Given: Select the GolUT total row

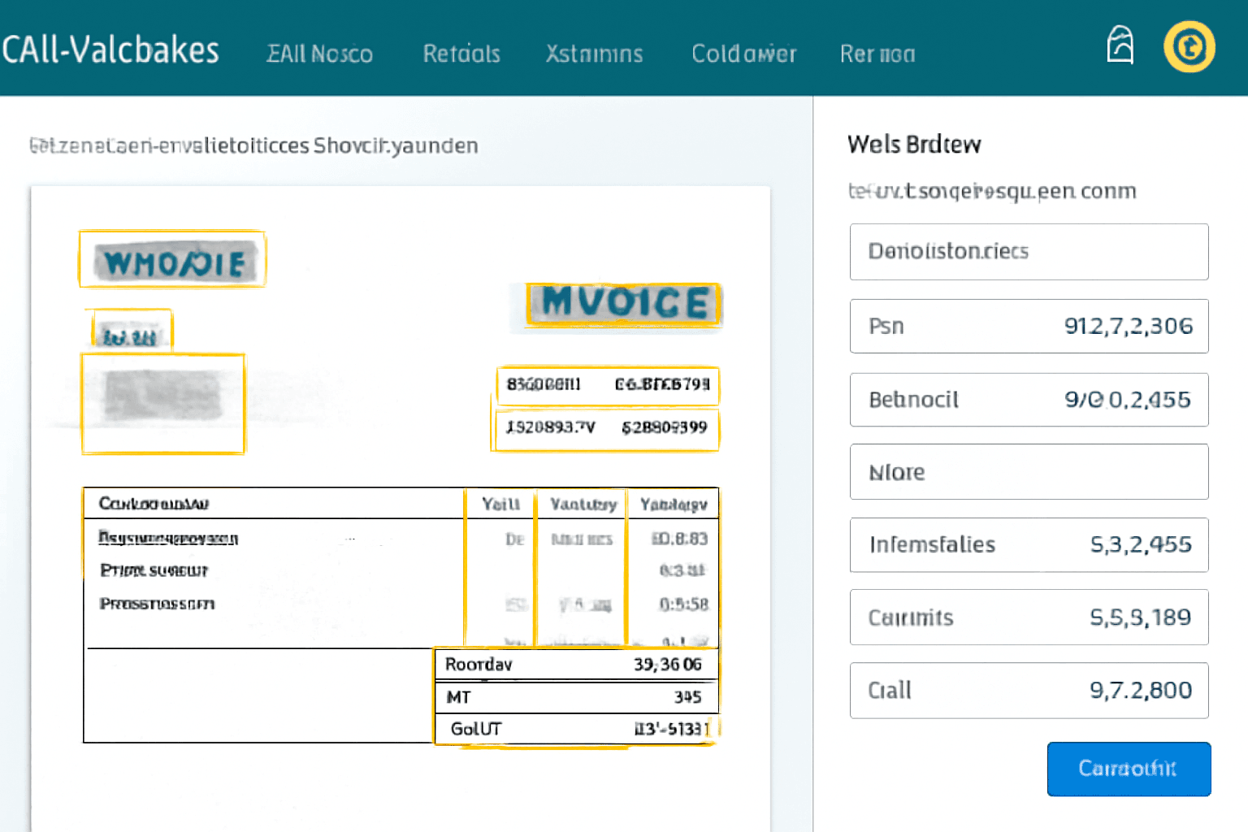Looking at the screenshot, I should click(x=576, y=729).
